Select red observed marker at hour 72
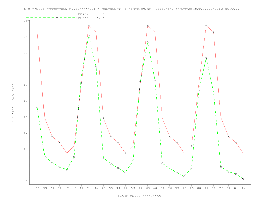Viewport: 265px width, 205px height. click(213, 32)
